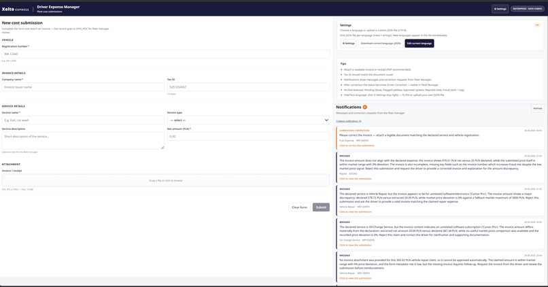Click the Submit button

tap(321, 207)
